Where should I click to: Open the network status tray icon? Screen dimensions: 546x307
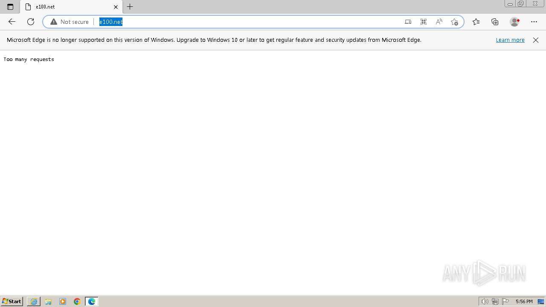pyautogui.click(x=495, y=301)
